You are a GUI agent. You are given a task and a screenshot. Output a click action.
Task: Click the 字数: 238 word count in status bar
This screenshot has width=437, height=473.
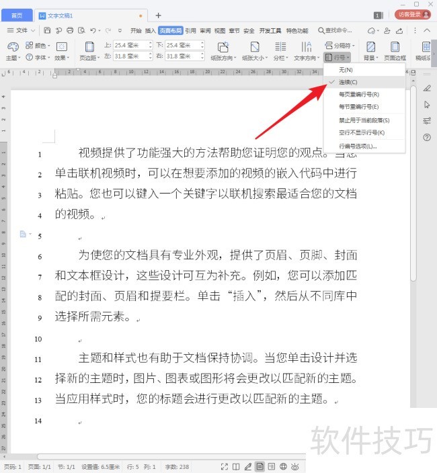(x=177, y=467)
